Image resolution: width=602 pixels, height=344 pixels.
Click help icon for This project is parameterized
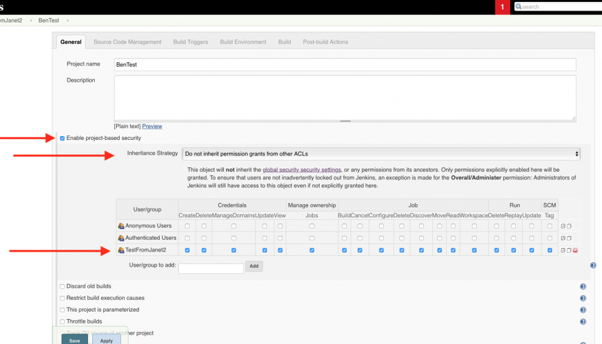583,310
